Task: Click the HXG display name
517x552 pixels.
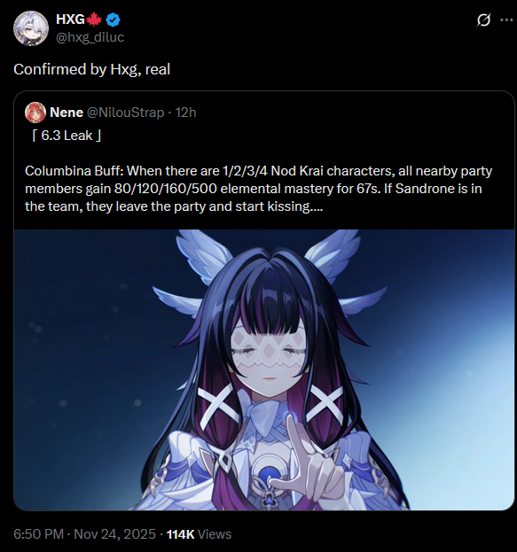Action: [70, 19]
